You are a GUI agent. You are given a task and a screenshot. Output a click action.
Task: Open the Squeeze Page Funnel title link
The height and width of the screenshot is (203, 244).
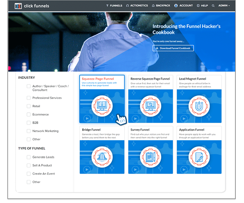[x=98, y=79]
